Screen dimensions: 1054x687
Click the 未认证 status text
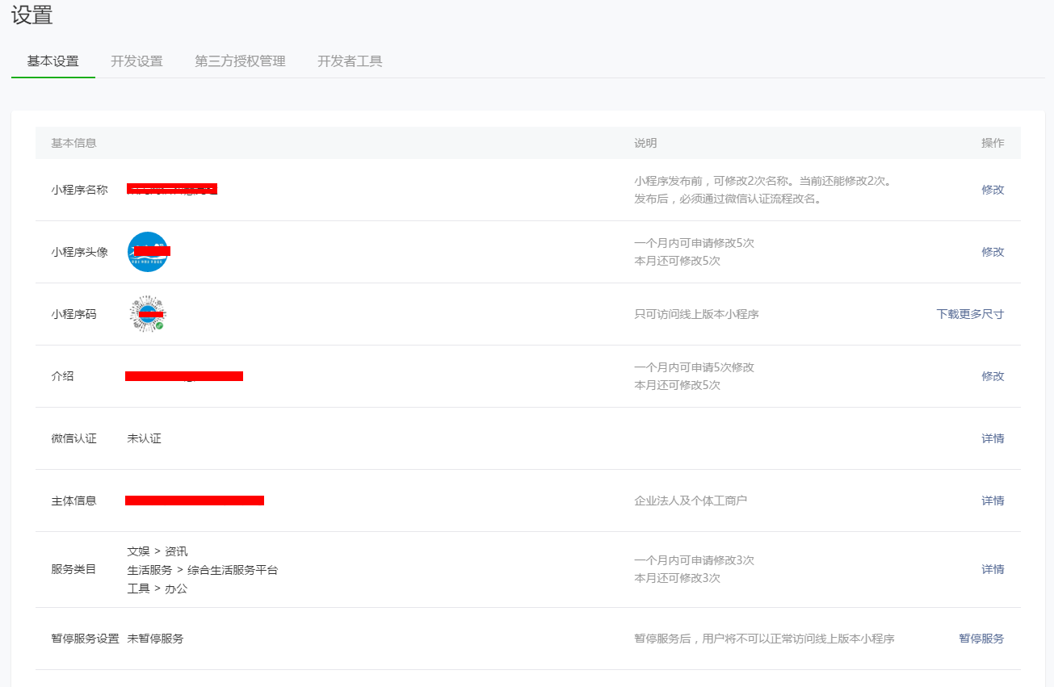pyautogui.click(x=144, y=438)
